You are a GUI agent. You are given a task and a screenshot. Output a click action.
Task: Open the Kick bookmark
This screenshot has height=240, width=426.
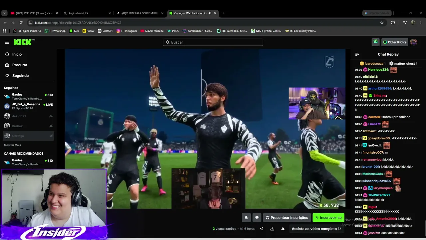(x=74, y=31)
